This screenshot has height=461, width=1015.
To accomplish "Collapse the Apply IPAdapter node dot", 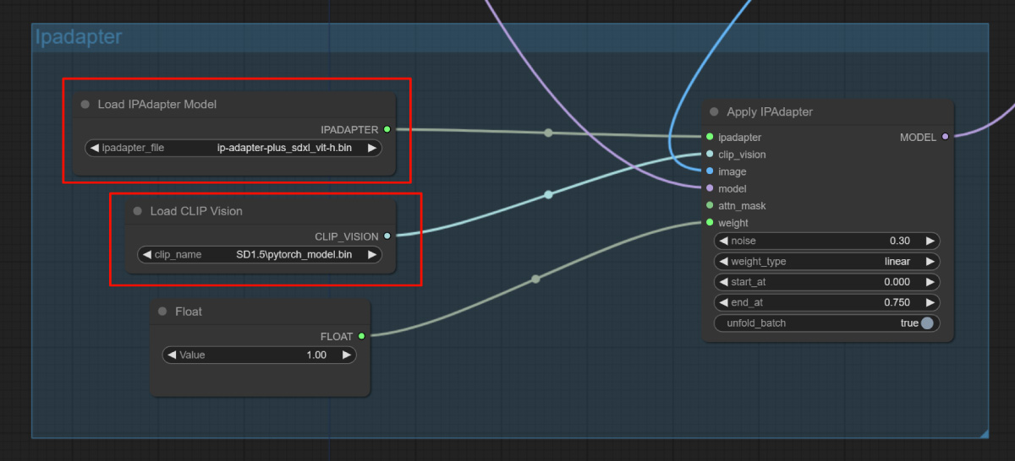I will coord(715,112).
